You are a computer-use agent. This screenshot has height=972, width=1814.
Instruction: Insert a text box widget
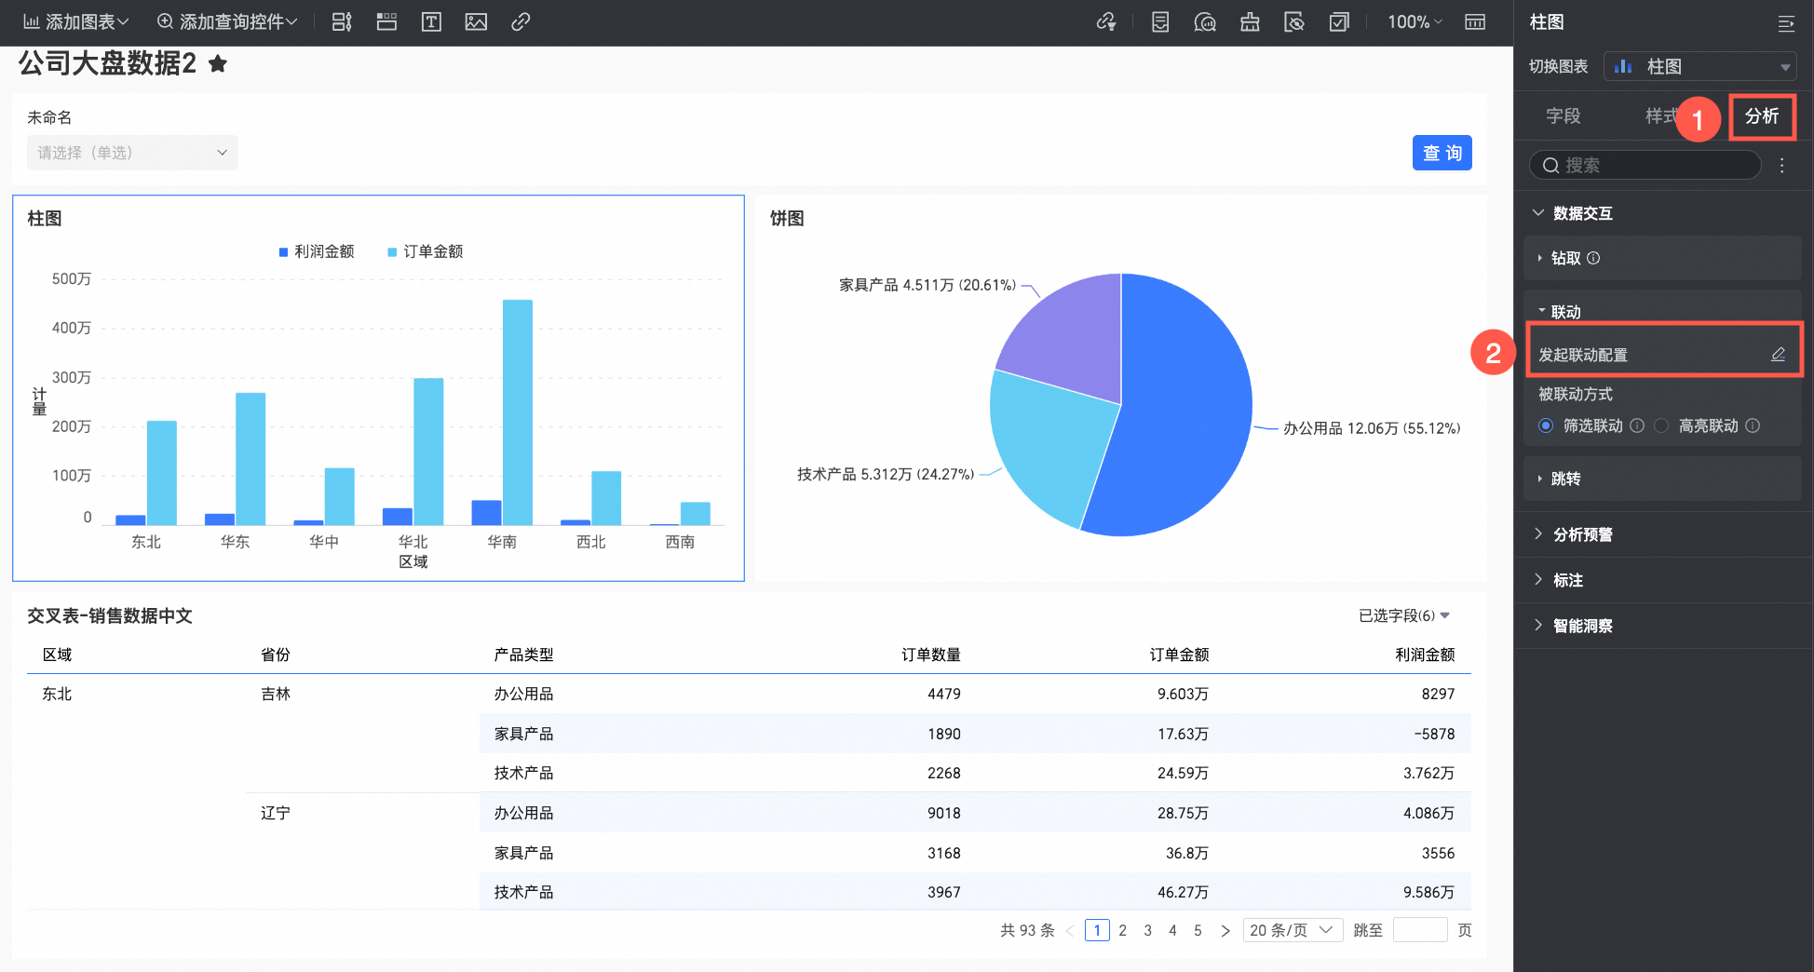pos(431,21)
